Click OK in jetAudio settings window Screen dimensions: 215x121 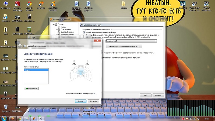click(x=145, y=95)
